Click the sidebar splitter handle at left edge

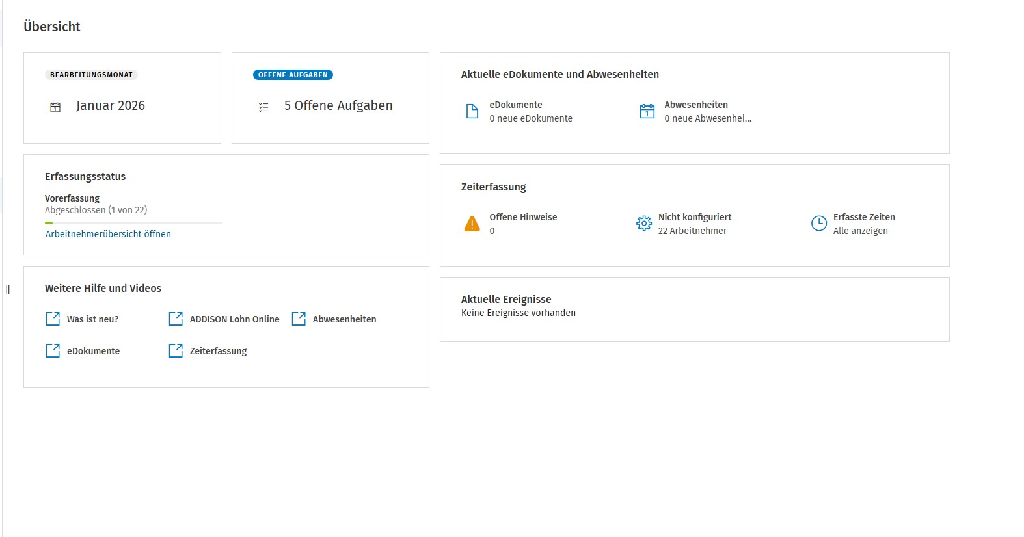[8, 289]
